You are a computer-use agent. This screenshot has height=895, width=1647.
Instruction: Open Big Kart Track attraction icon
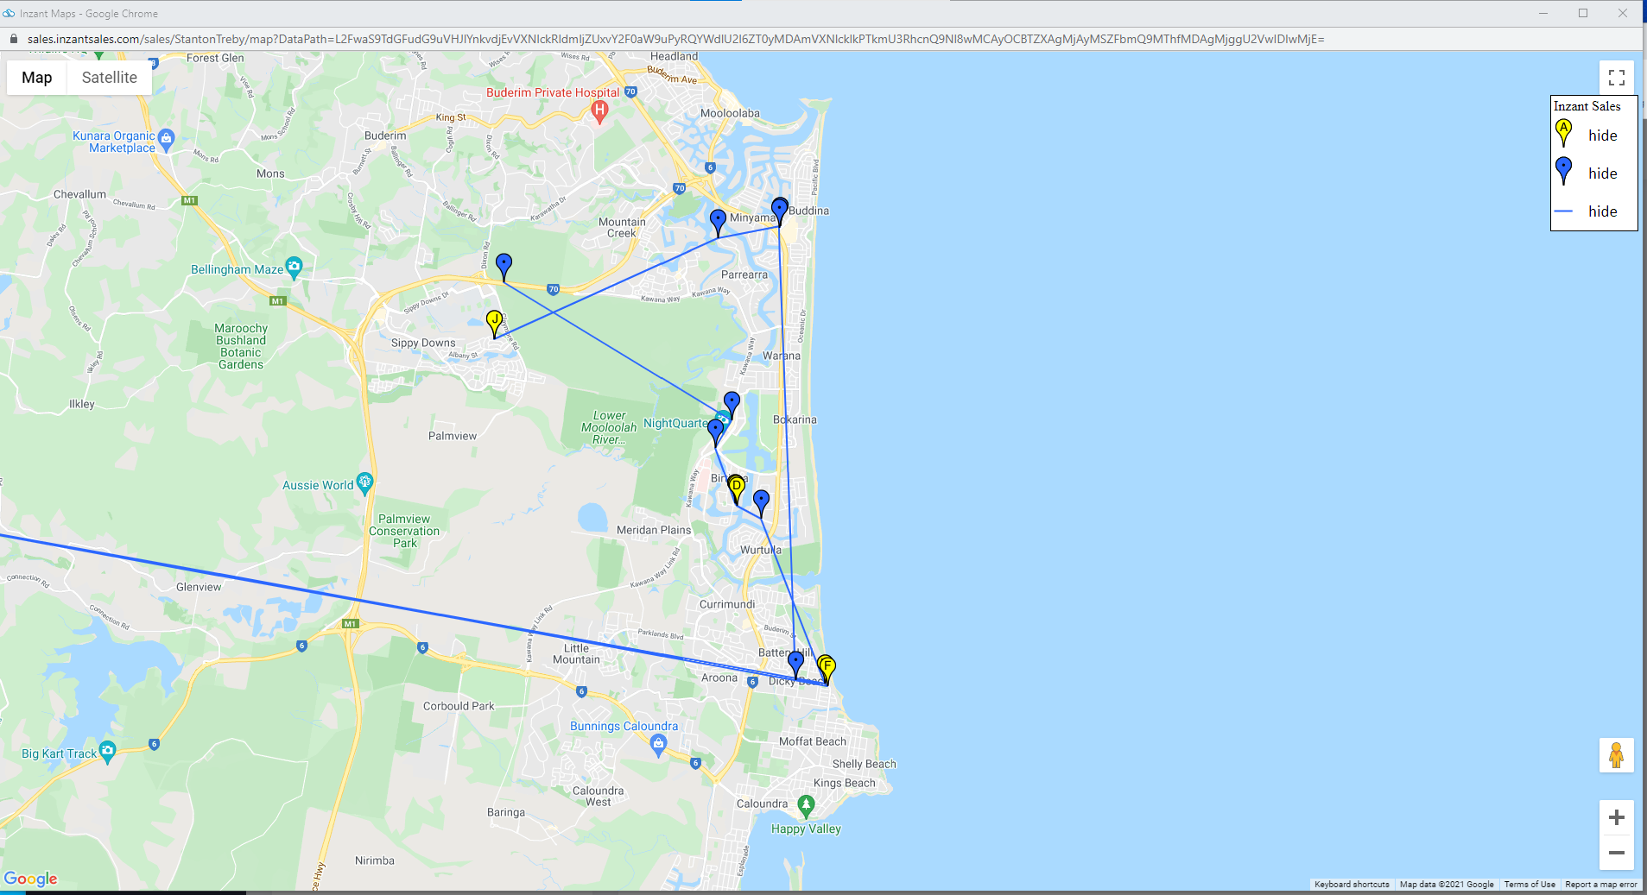[107, 750]
